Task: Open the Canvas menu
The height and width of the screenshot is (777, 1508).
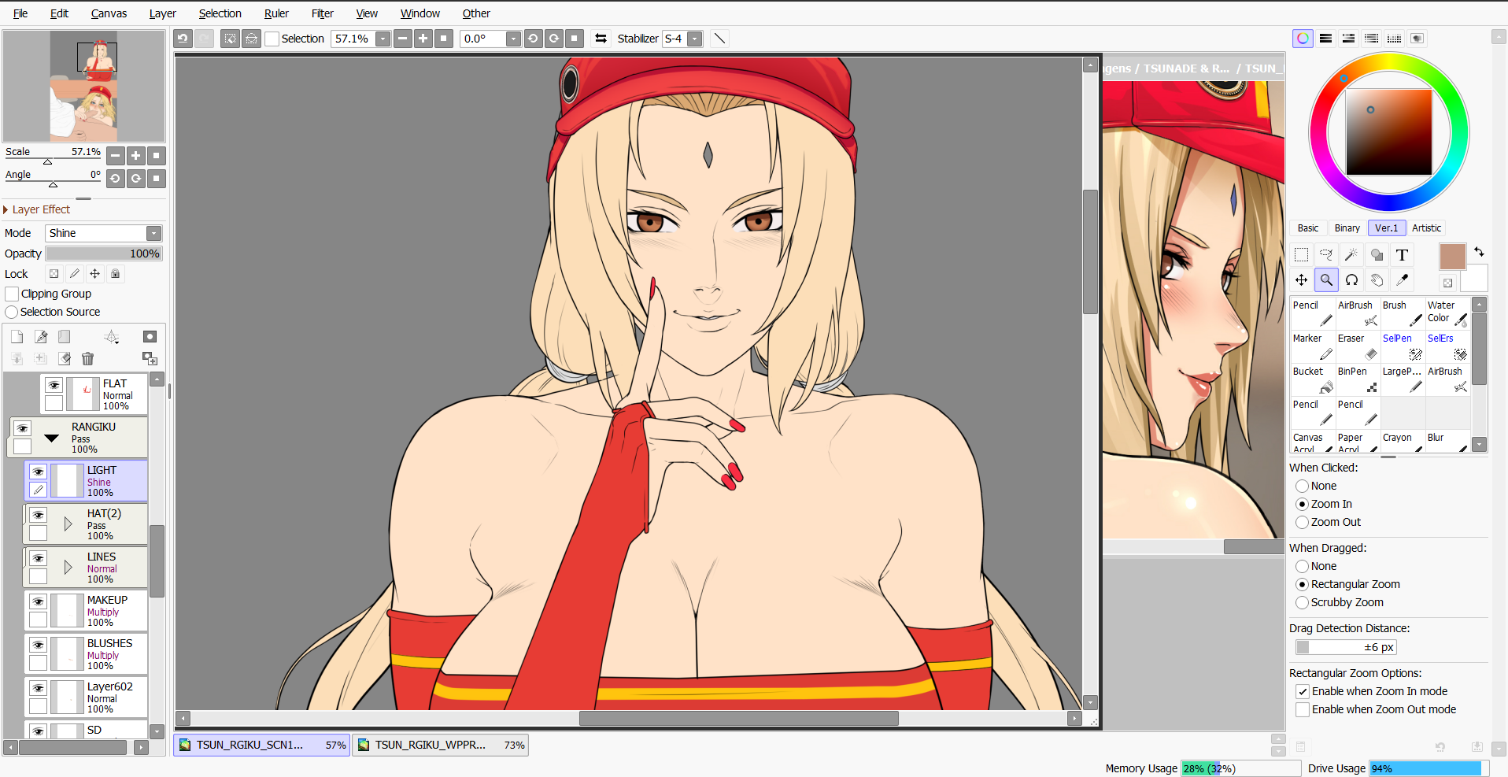Action: click(109, 13)
